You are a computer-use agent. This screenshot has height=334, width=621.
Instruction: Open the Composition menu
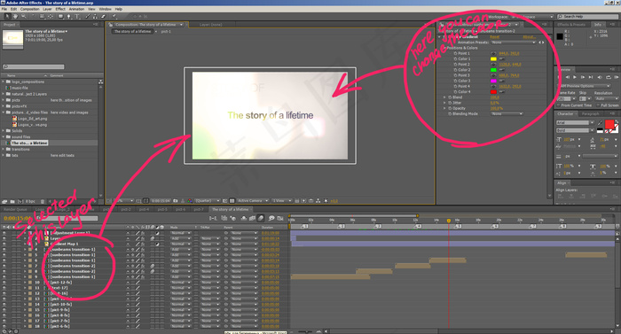[29, 9]
